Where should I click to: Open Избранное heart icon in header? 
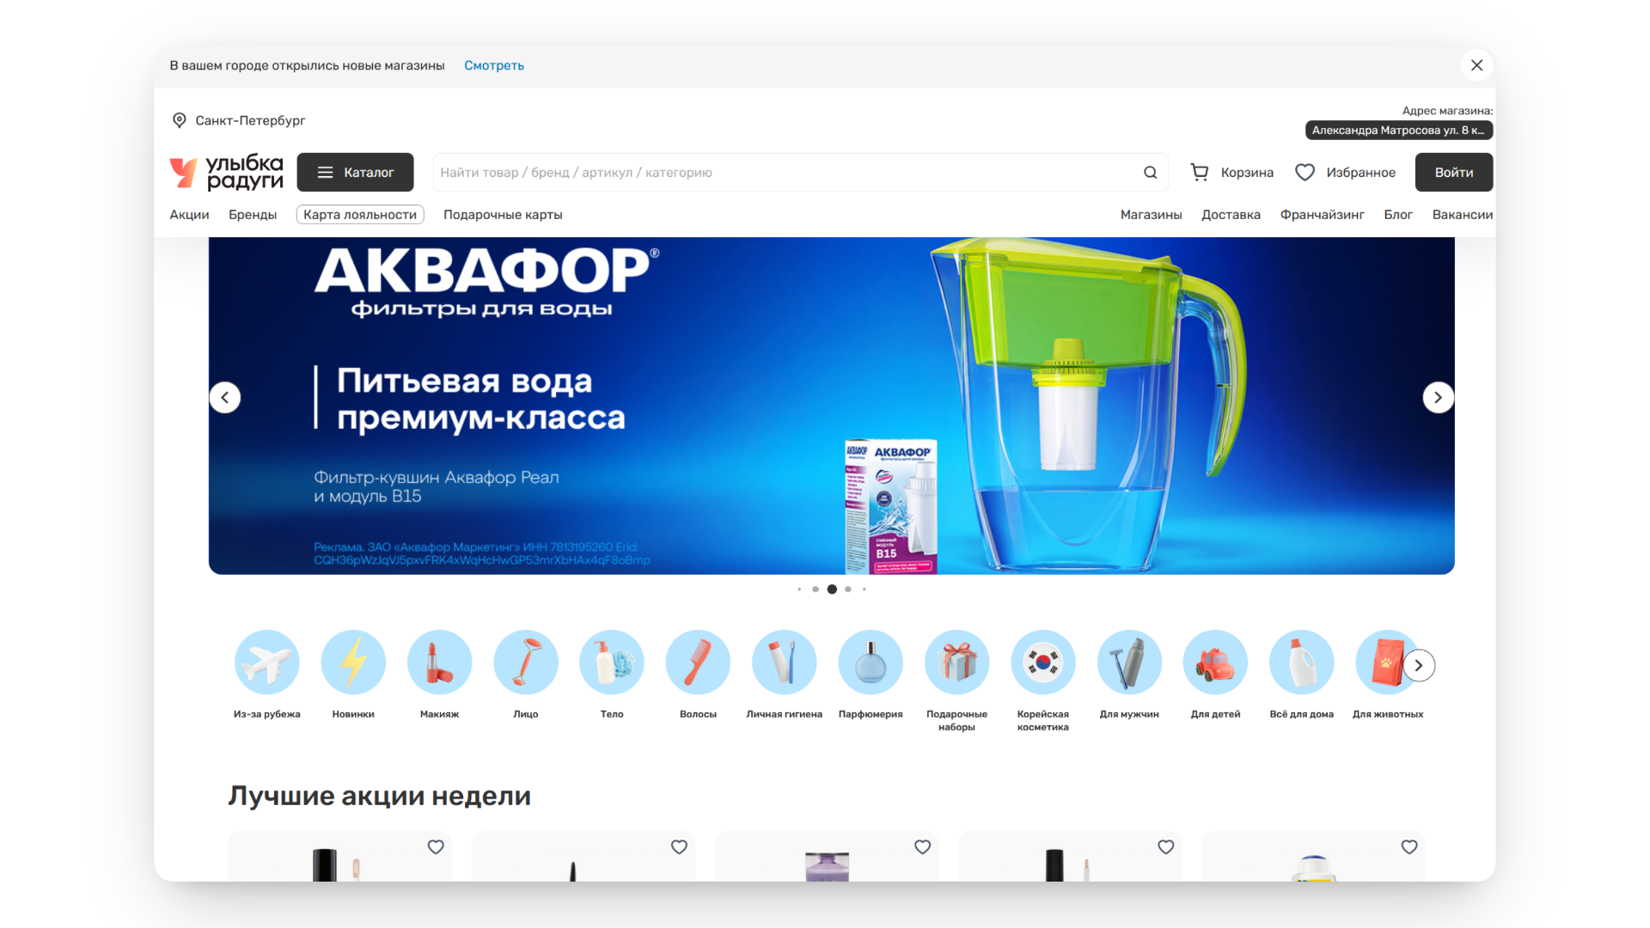click(x=1305, y=173)
